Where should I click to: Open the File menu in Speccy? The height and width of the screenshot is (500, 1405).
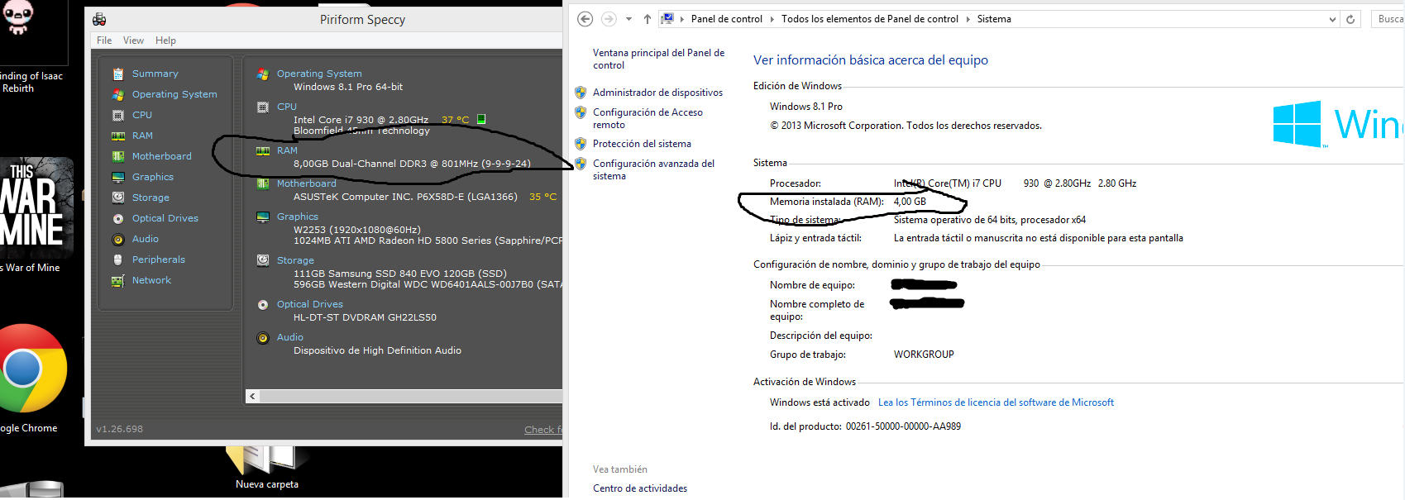[x=104, y=40]
